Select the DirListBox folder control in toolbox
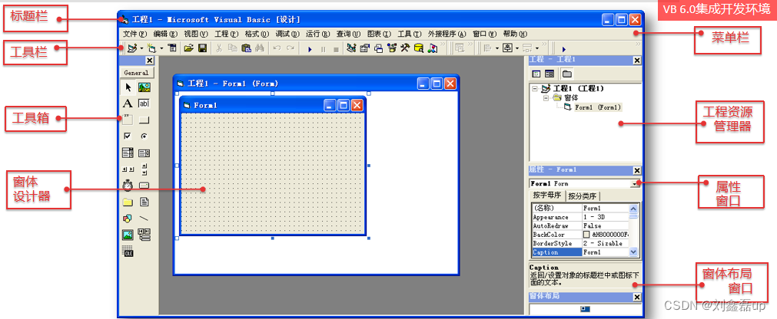Viewport: 777px width, 319px height. coord(128,202)
